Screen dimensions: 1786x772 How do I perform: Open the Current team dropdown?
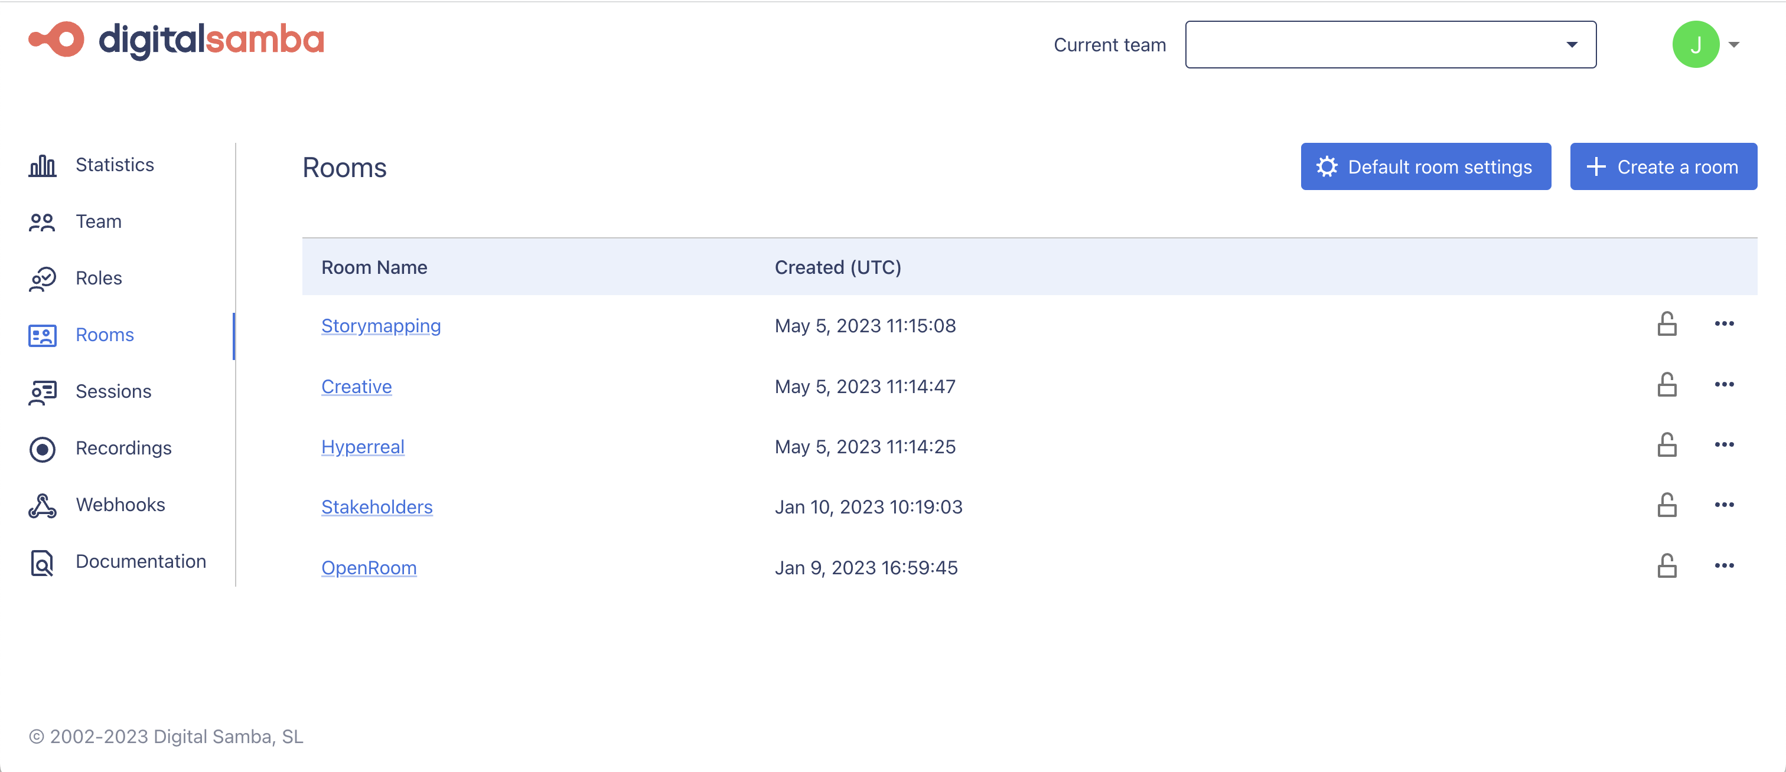coord(1390,45)
